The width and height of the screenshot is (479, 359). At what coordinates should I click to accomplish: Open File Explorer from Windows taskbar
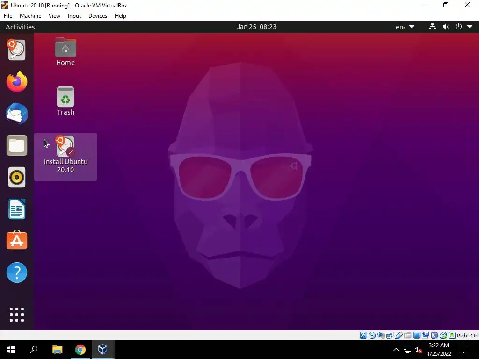pyautogui.click(x=57, y=350)
